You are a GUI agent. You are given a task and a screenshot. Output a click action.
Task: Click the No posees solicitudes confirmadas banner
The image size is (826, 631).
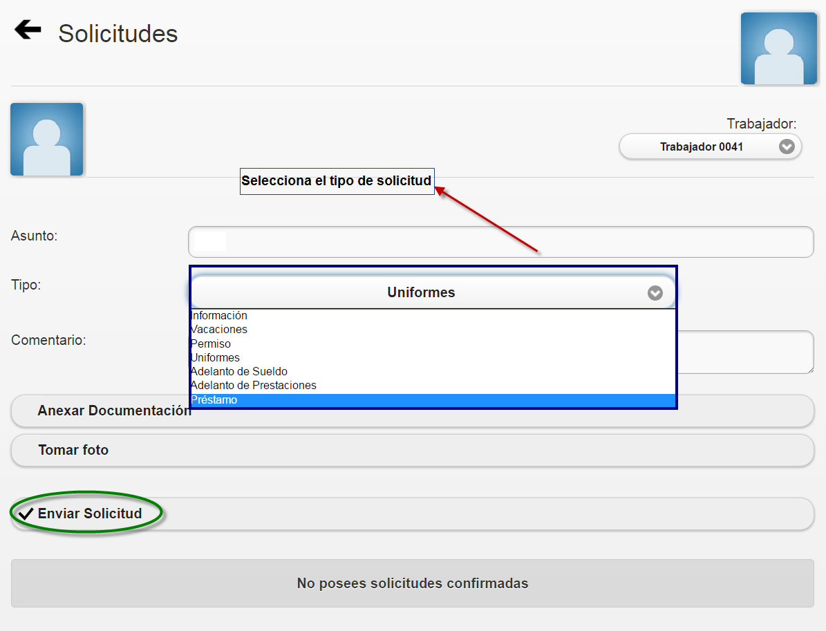(x=413, y=583)
